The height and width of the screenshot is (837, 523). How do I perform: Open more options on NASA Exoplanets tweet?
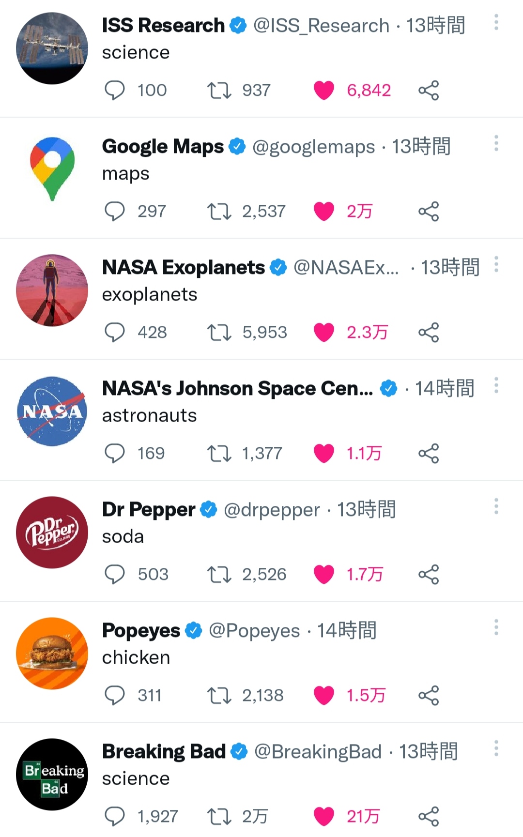496,264
